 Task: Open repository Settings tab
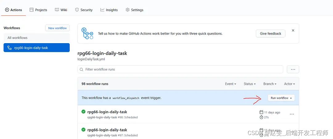pos(134,10)
